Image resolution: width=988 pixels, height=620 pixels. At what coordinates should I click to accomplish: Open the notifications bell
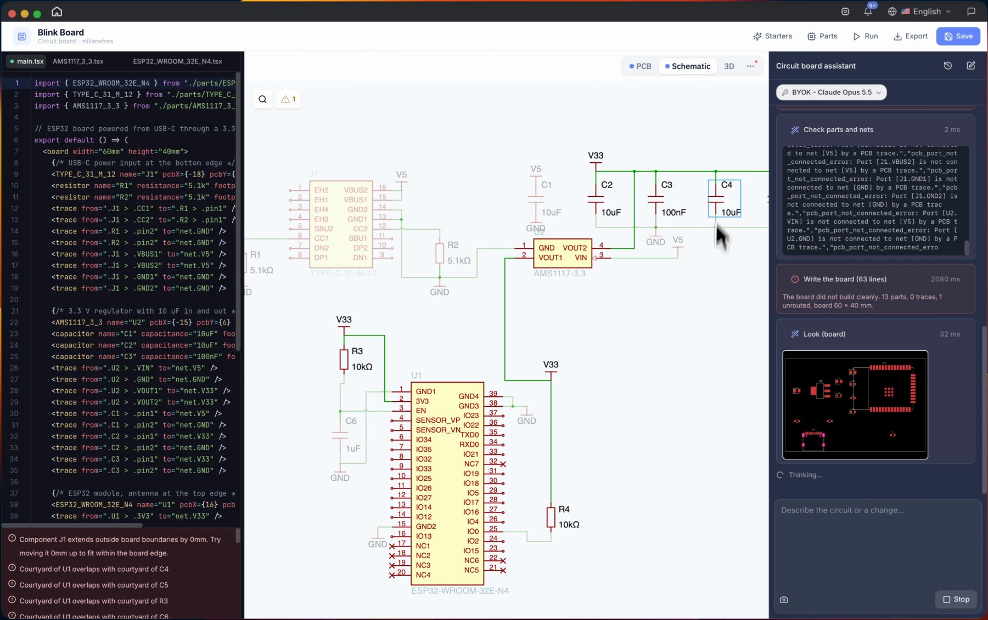[x=868, y=12]
